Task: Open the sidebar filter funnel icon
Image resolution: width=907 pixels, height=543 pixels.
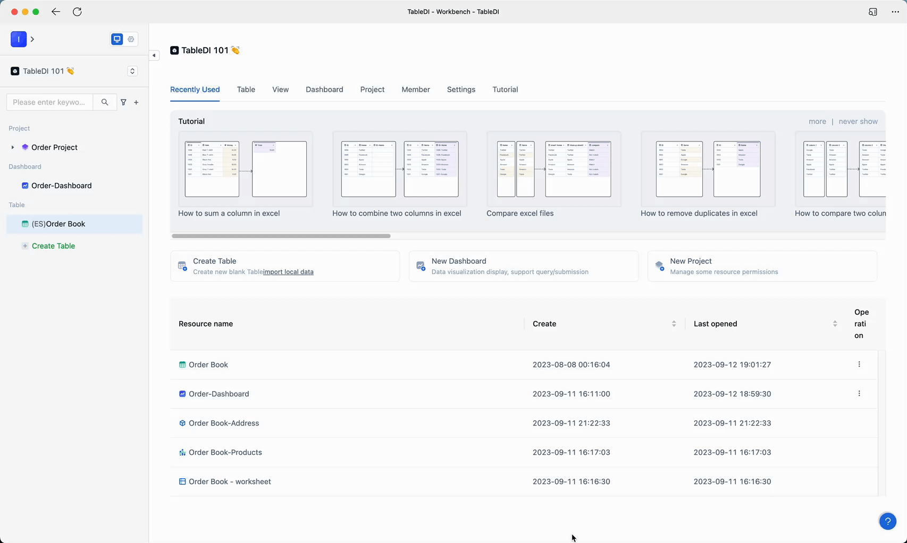Action: pos(123,102)
